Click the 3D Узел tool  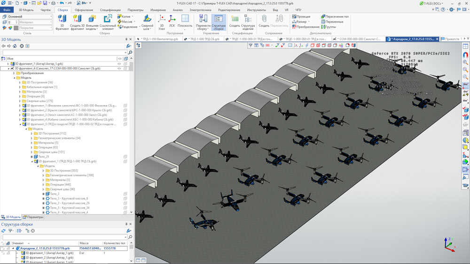(162, 22)
